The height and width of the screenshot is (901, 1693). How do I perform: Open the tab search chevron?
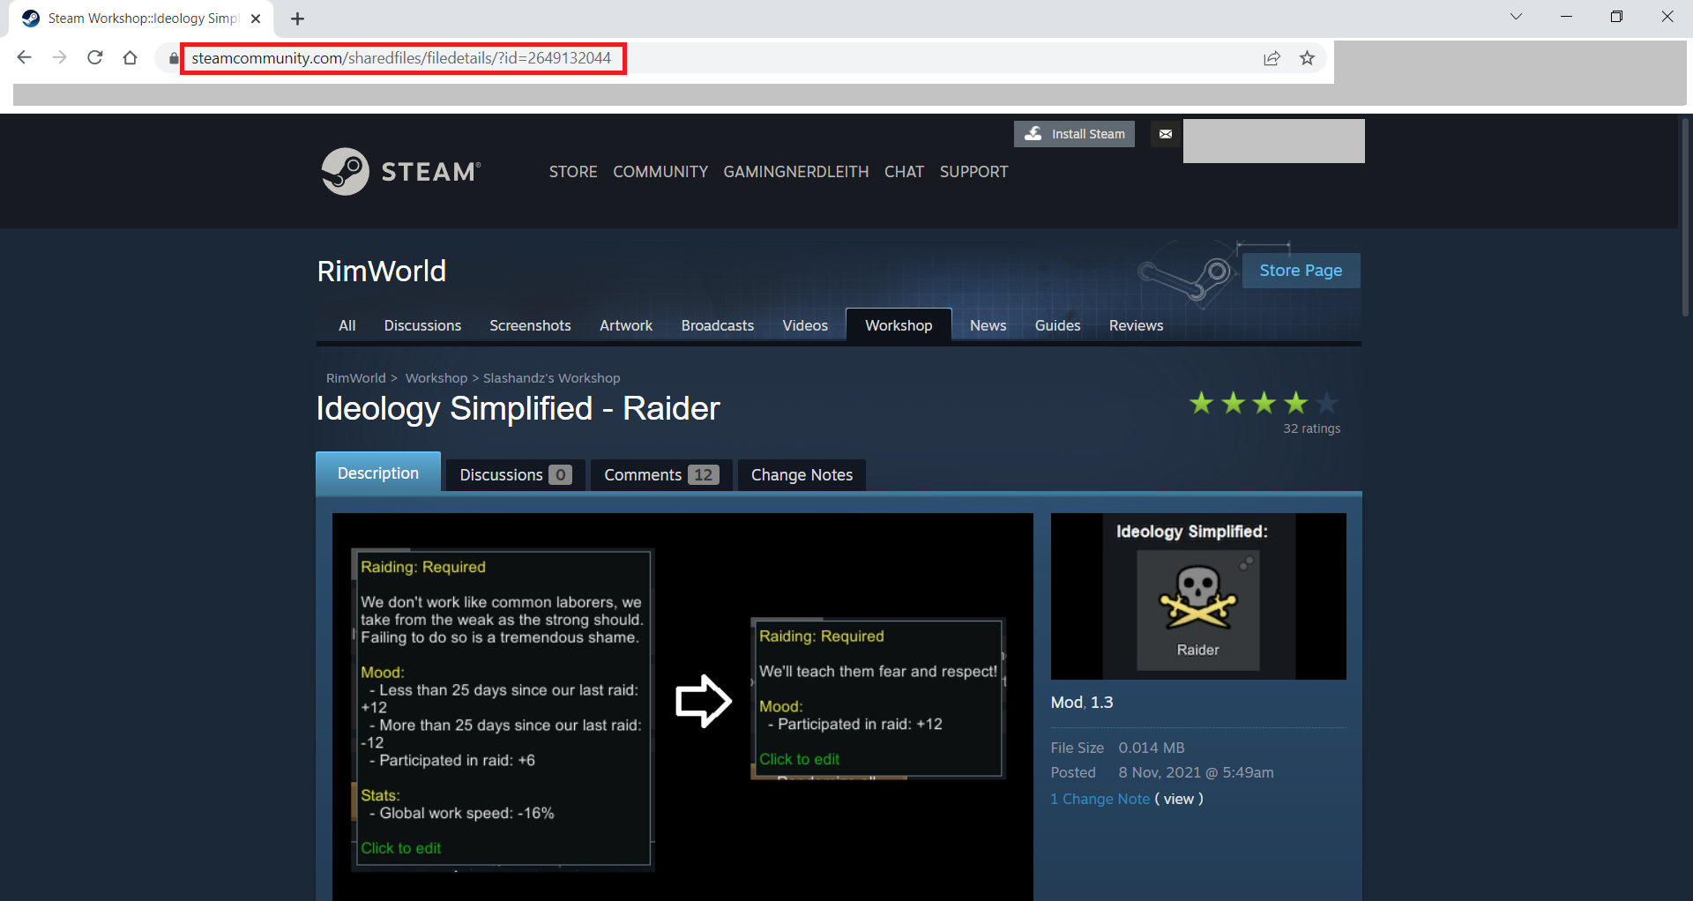tap(1516, 17)
